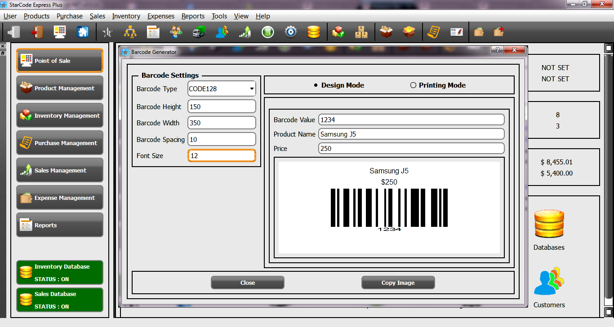614x327 pixels.
Task: Open Inventory Management from sidebar
Action: (60, 115)
